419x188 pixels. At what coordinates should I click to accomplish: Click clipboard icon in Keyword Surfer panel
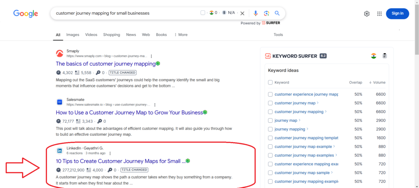click(x=385, y=56)
